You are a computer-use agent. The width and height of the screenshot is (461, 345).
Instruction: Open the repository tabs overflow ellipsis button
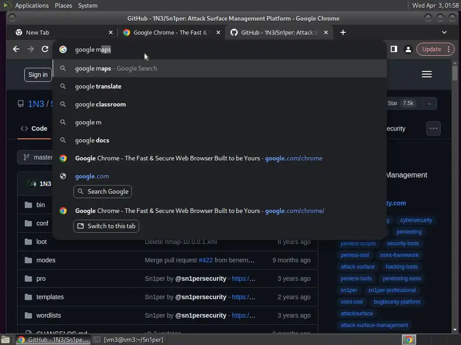tap(434, 128)
